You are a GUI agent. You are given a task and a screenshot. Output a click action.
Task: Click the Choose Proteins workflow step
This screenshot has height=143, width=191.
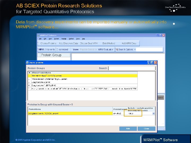(x=48, y=43)
